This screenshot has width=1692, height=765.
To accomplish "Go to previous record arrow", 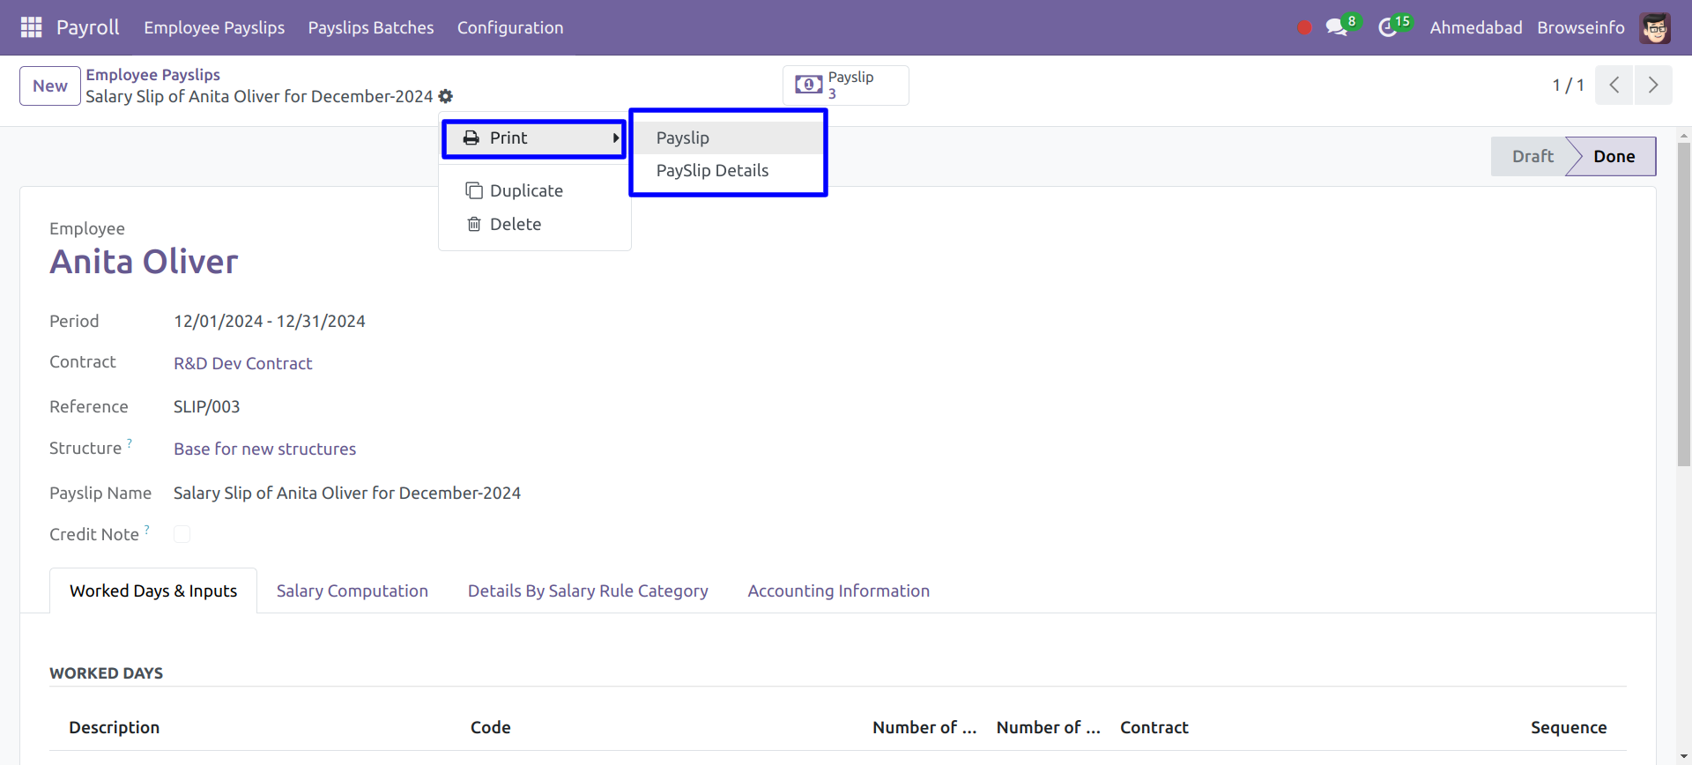I will [1614, 85].
